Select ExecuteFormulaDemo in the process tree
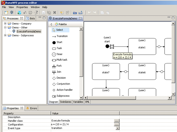 pos(29,31)
